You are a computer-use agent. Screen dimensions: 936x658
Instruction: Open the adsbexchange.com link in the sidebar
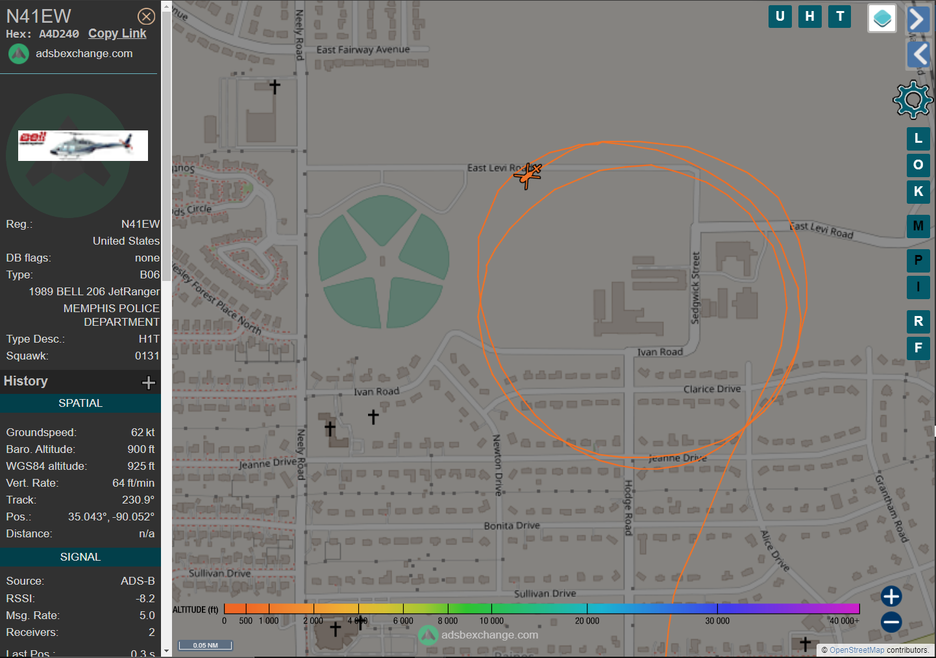click(84, 53)
